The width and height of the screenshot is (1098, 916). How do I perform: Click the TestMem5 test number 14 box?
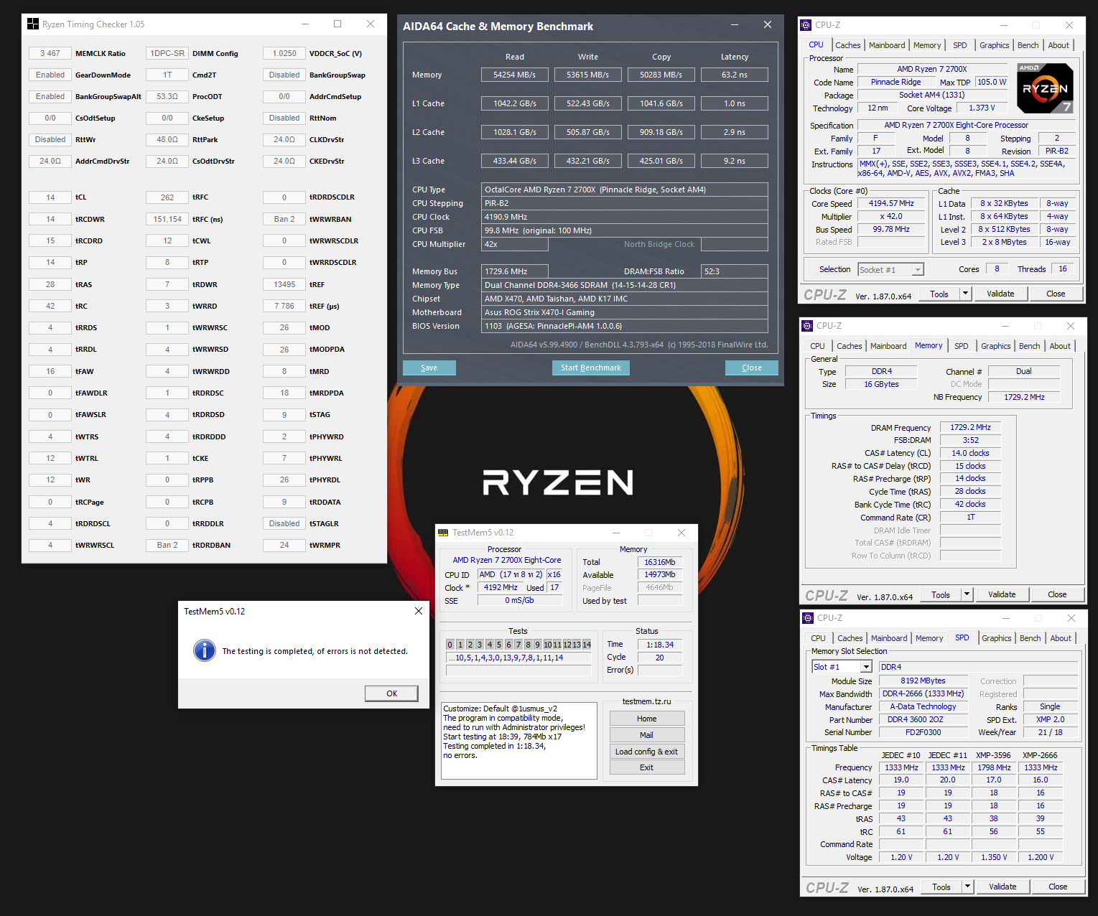tap(587, 645)
